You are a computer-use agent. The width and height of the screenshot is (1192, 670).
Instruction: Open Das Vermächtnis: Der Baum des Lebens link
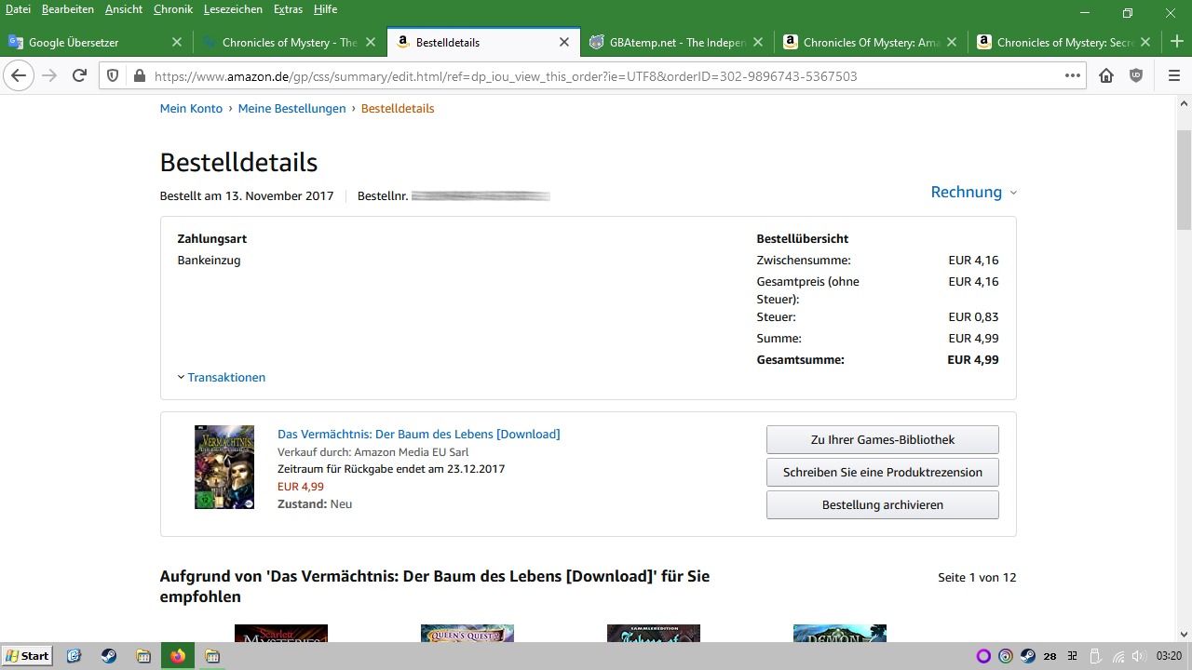[x=418, y=434]
